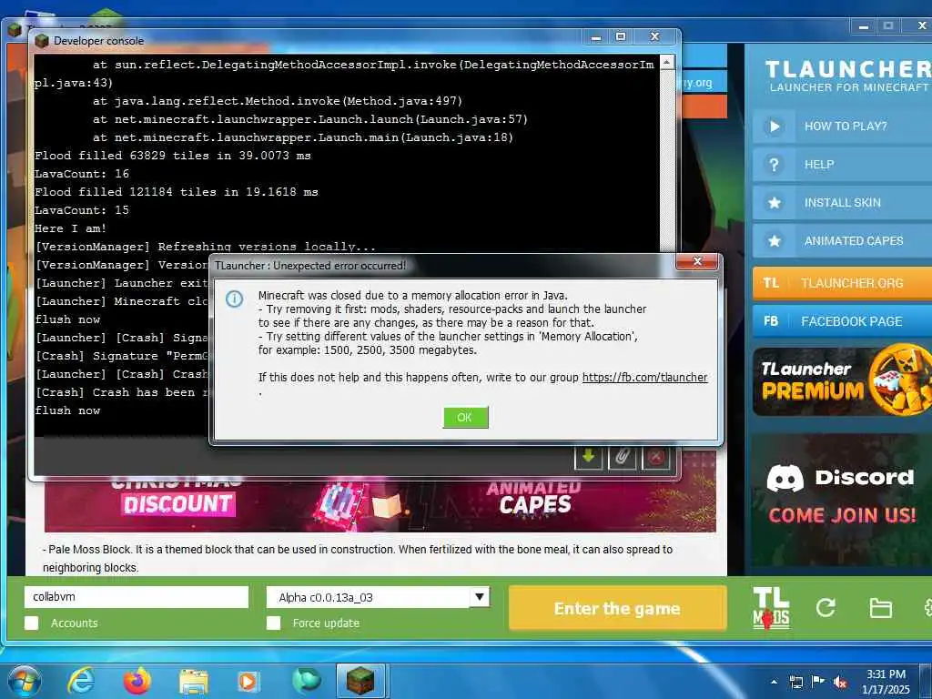The image size is (932, 699).
Task: Open the fb.com/tlauncher link
Action: pos(644,378)
